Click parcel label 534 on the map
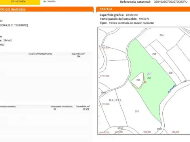The width and height of the screenshot is (190, 142). pos(161,35)
